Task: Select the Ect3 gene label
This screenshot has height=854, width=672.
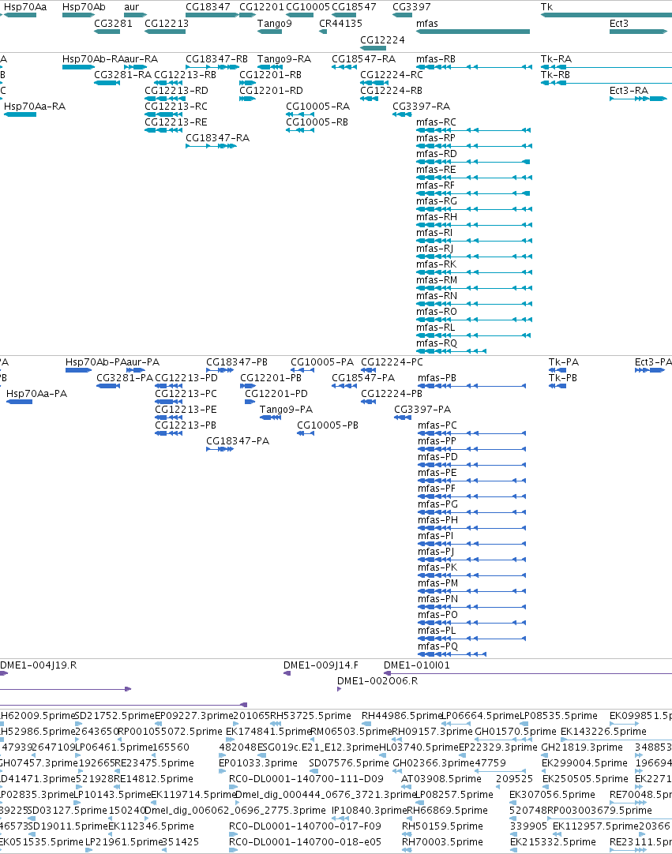Action: click(618, 24)
